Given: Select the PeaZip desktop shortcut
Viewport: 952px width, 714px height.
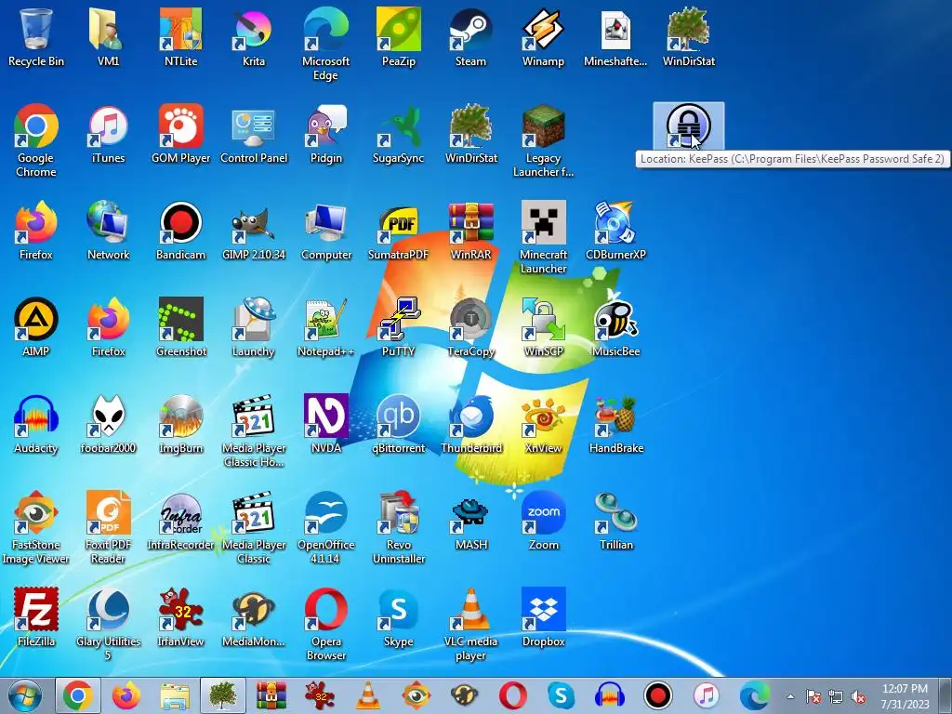Looking at the screenshot, I should [398, 37].
